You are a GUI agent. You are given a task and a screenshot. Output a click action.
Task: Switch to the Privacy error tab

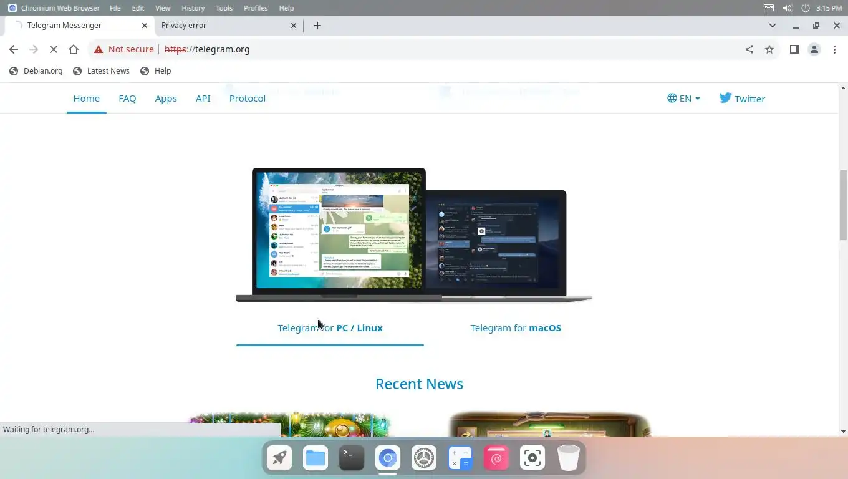tap(228, 26)
